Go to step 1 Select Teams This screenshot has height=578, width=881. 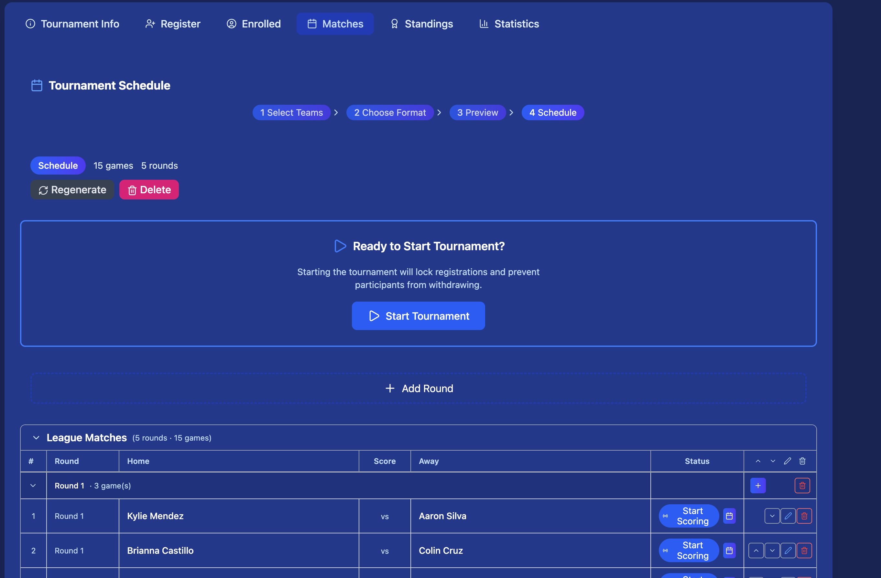pos(291,112)
